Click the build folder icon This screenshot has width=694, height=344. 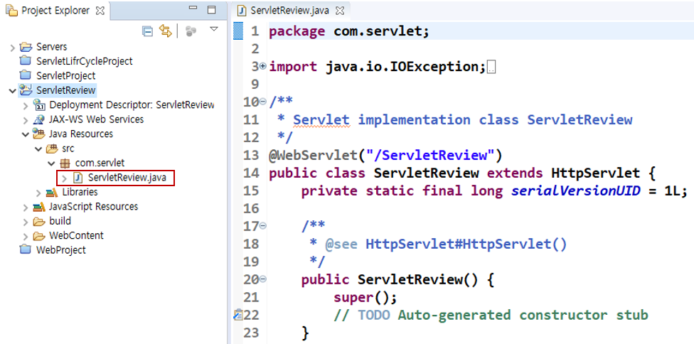[x=39, y=222]
